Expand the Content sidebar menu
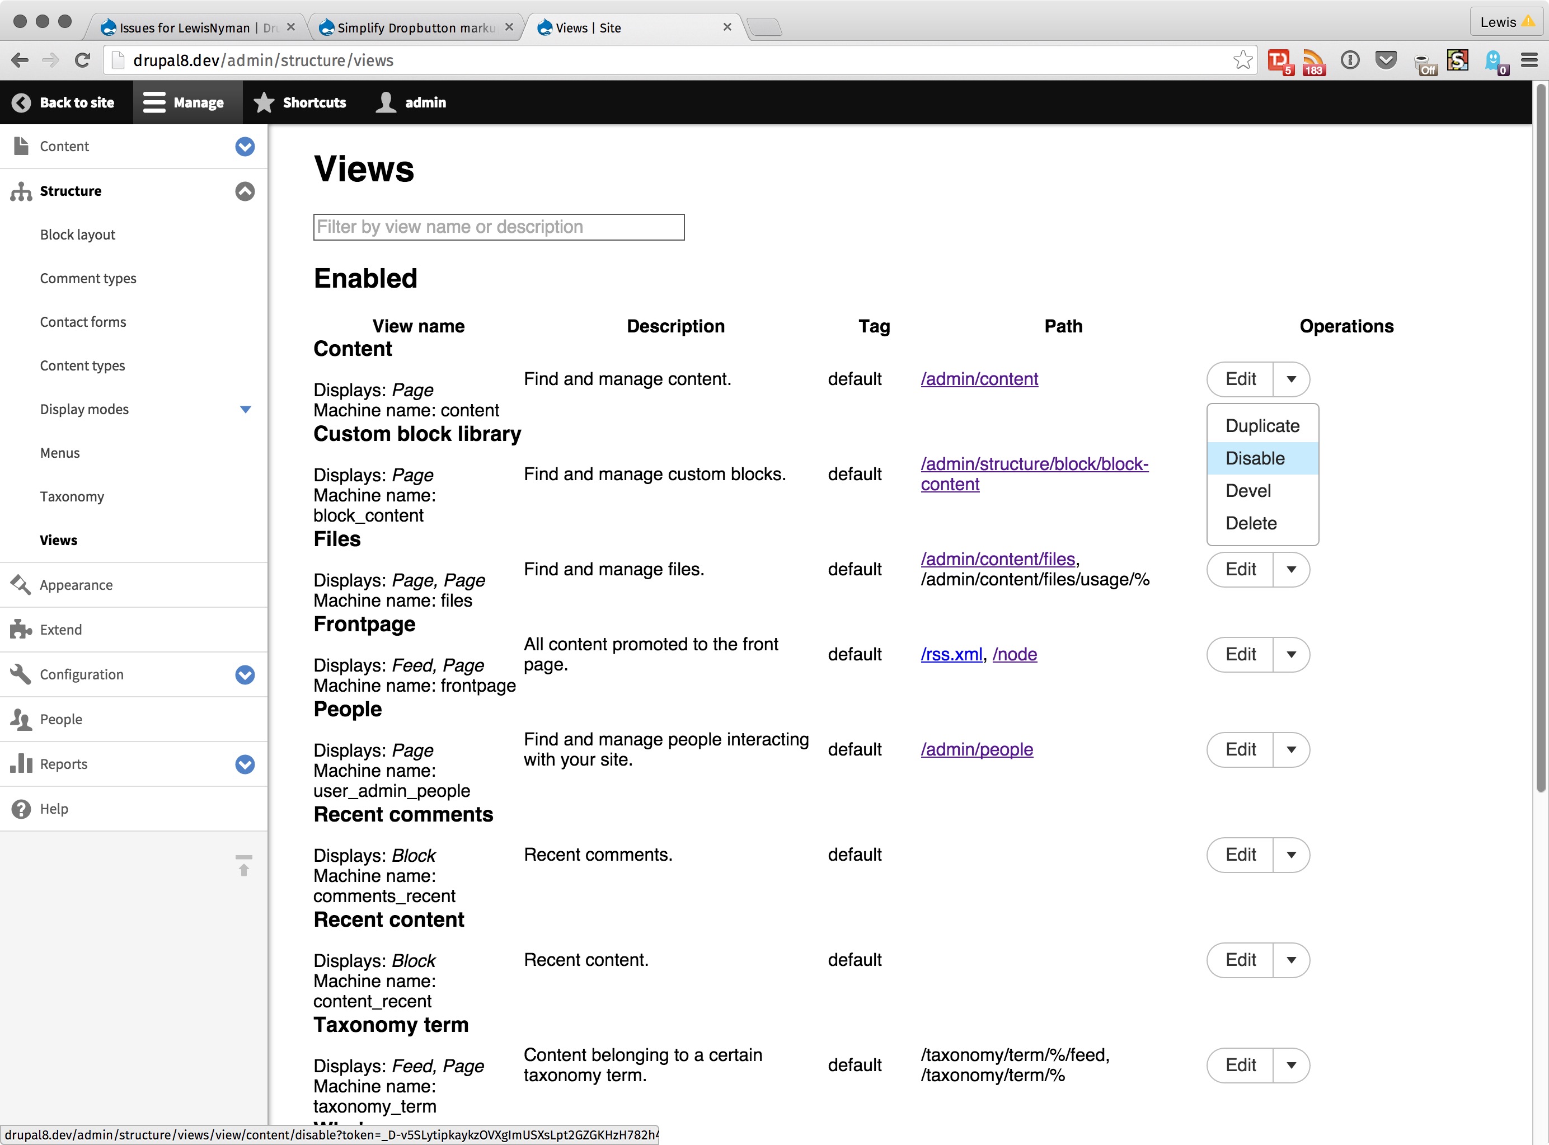Viewport: 1549px width, 1145px height. (x=245, y=146)
